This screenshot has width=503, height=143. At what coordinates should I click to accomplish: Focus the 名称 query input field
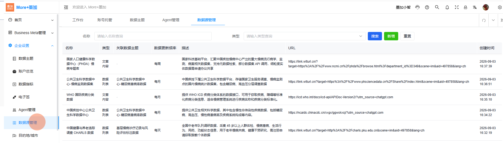click(153, 36)
